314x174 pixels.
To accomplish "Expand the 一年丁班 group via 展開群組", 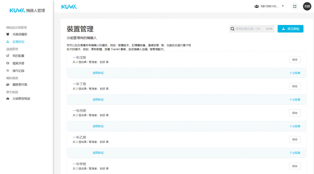I will click(x=98, y=100).
